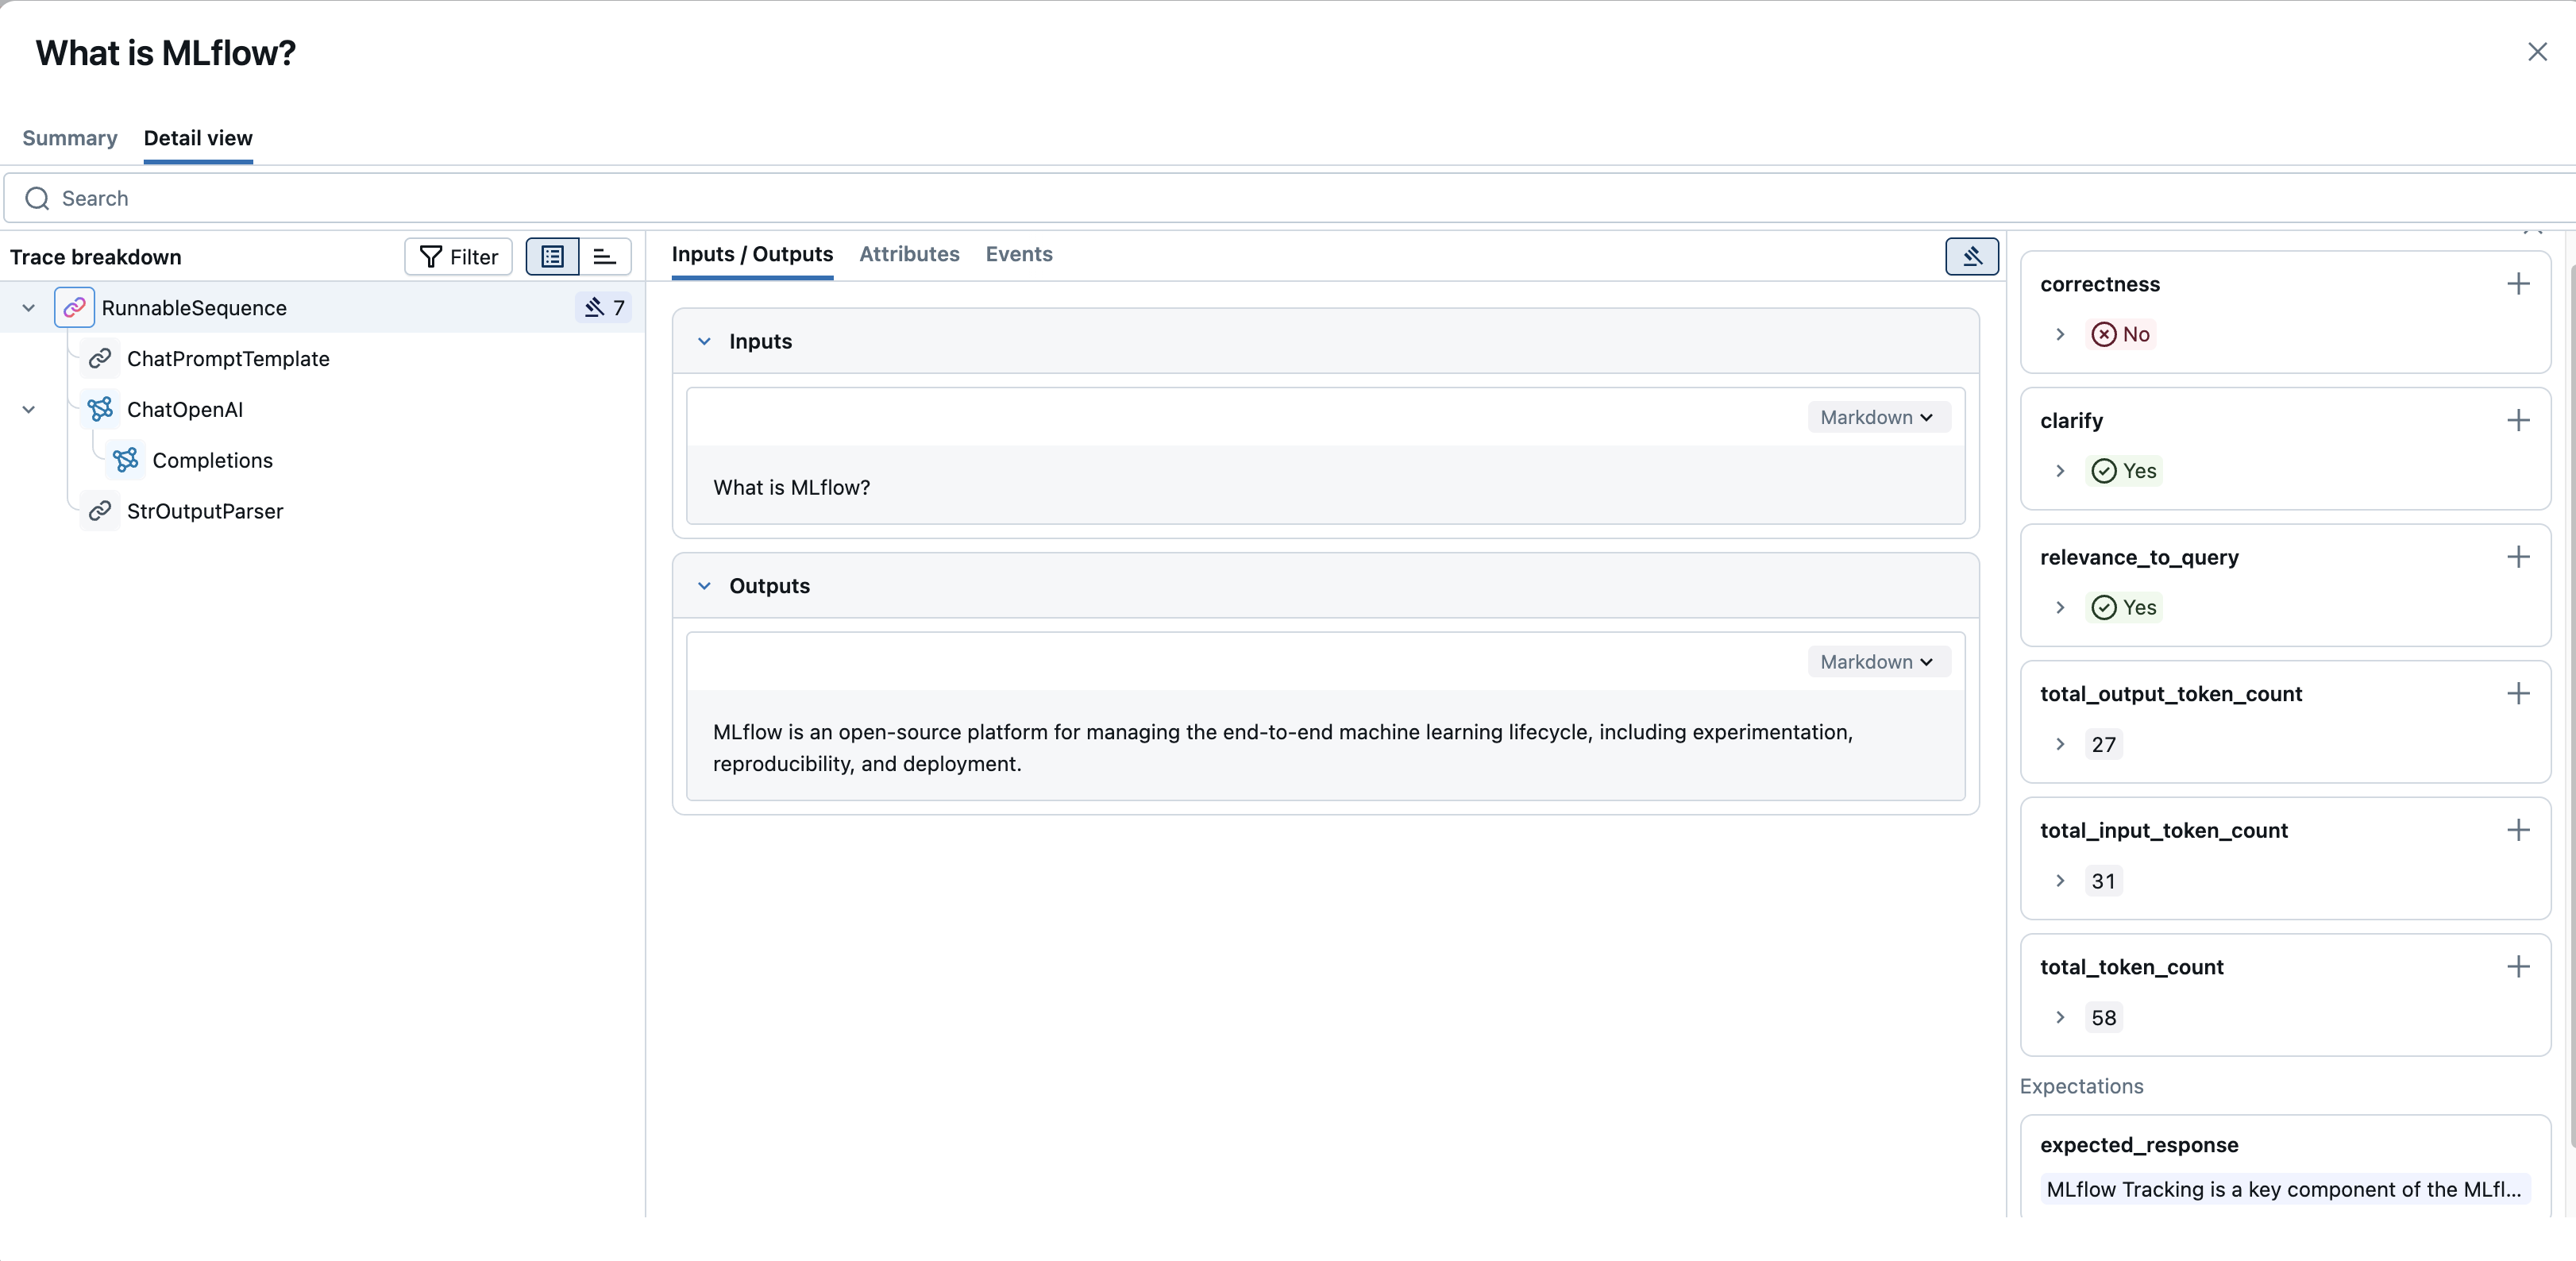Screen dimensions: 2576x1261
Task: Collapse the ChatOpenAI tree node
Action: pyautogui.click(x=29, y=409)
